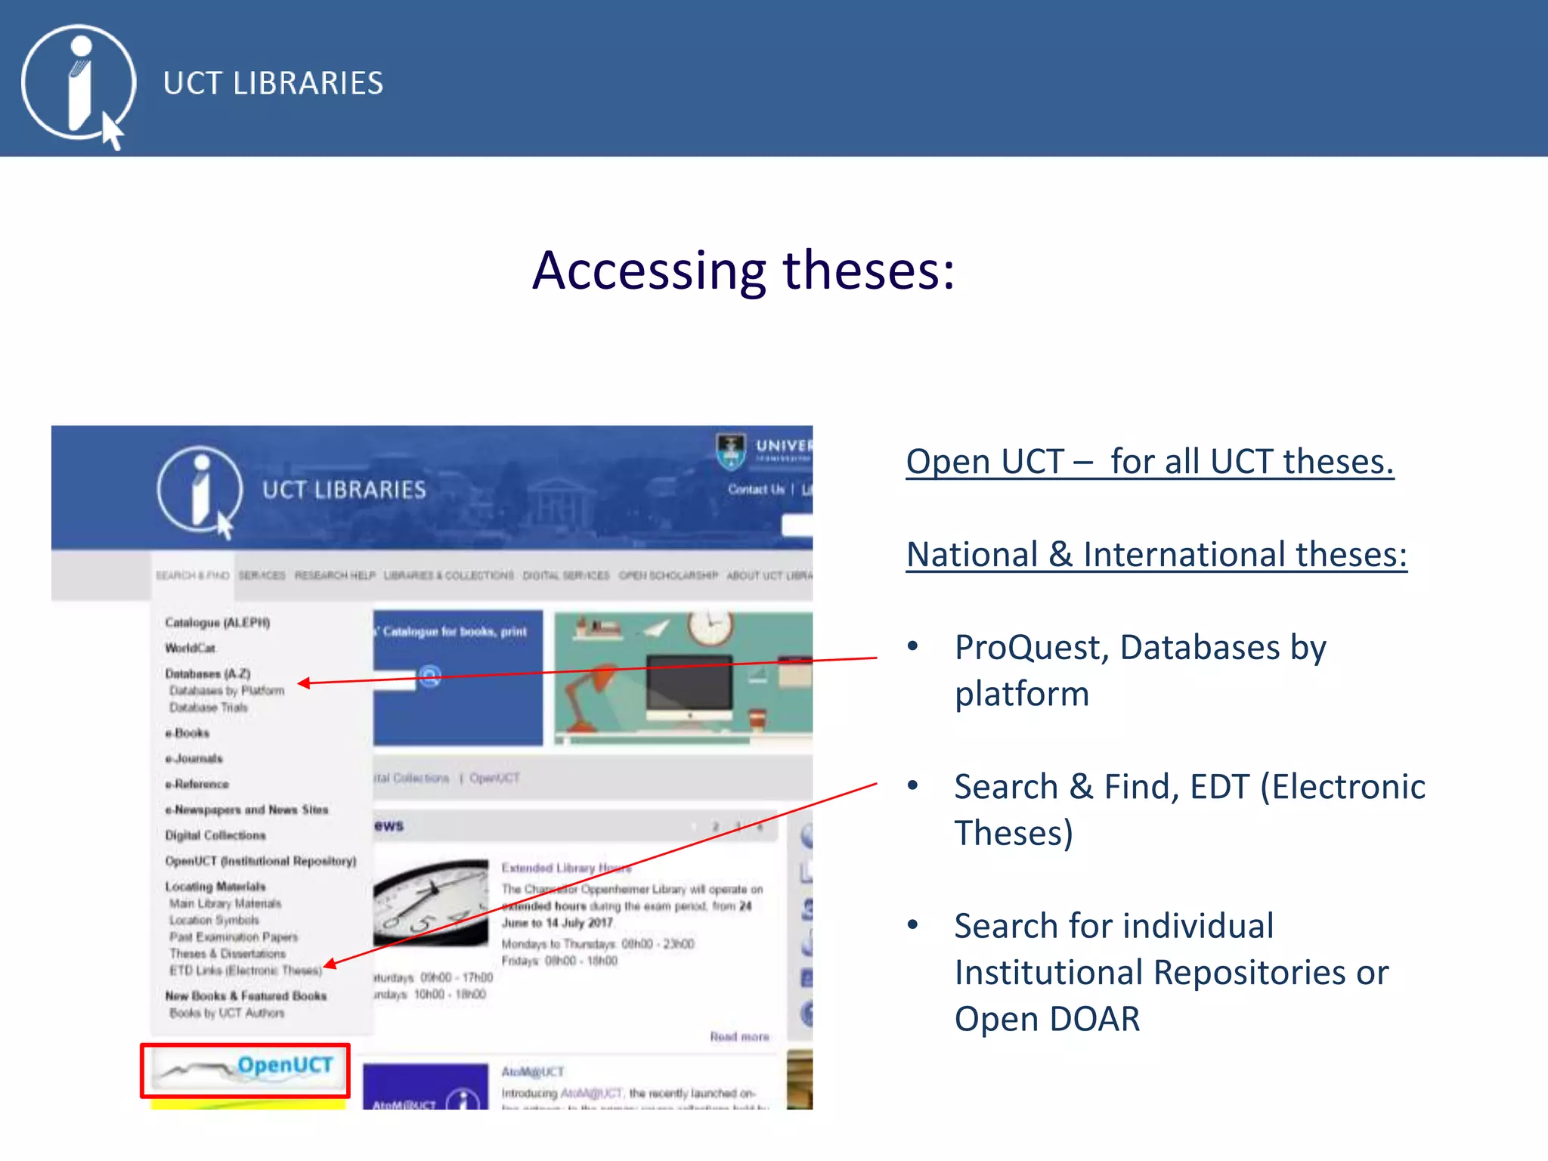The image size is (1548, 1161).
Task: Click the desk illustration banner image
Action: click(x=683, y=678)
